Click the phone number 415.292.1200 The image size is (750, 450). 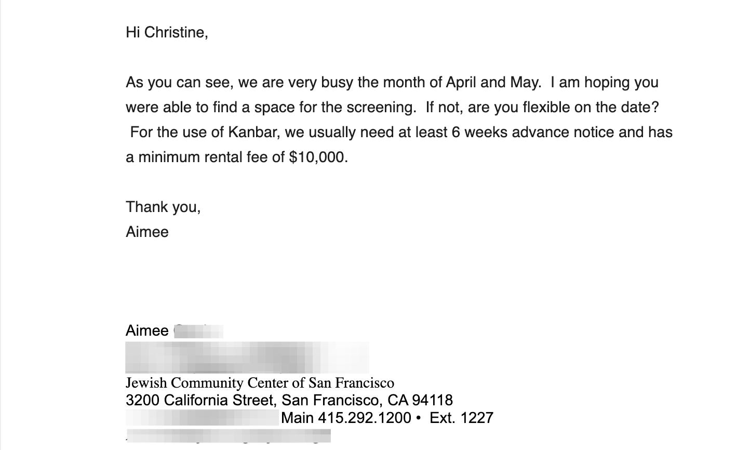pos(364,418)
